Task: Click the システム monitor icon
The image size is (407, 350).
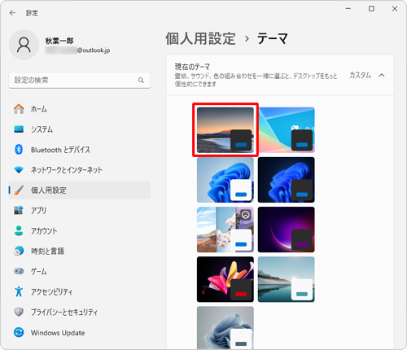Action: [x=19, y=129]
